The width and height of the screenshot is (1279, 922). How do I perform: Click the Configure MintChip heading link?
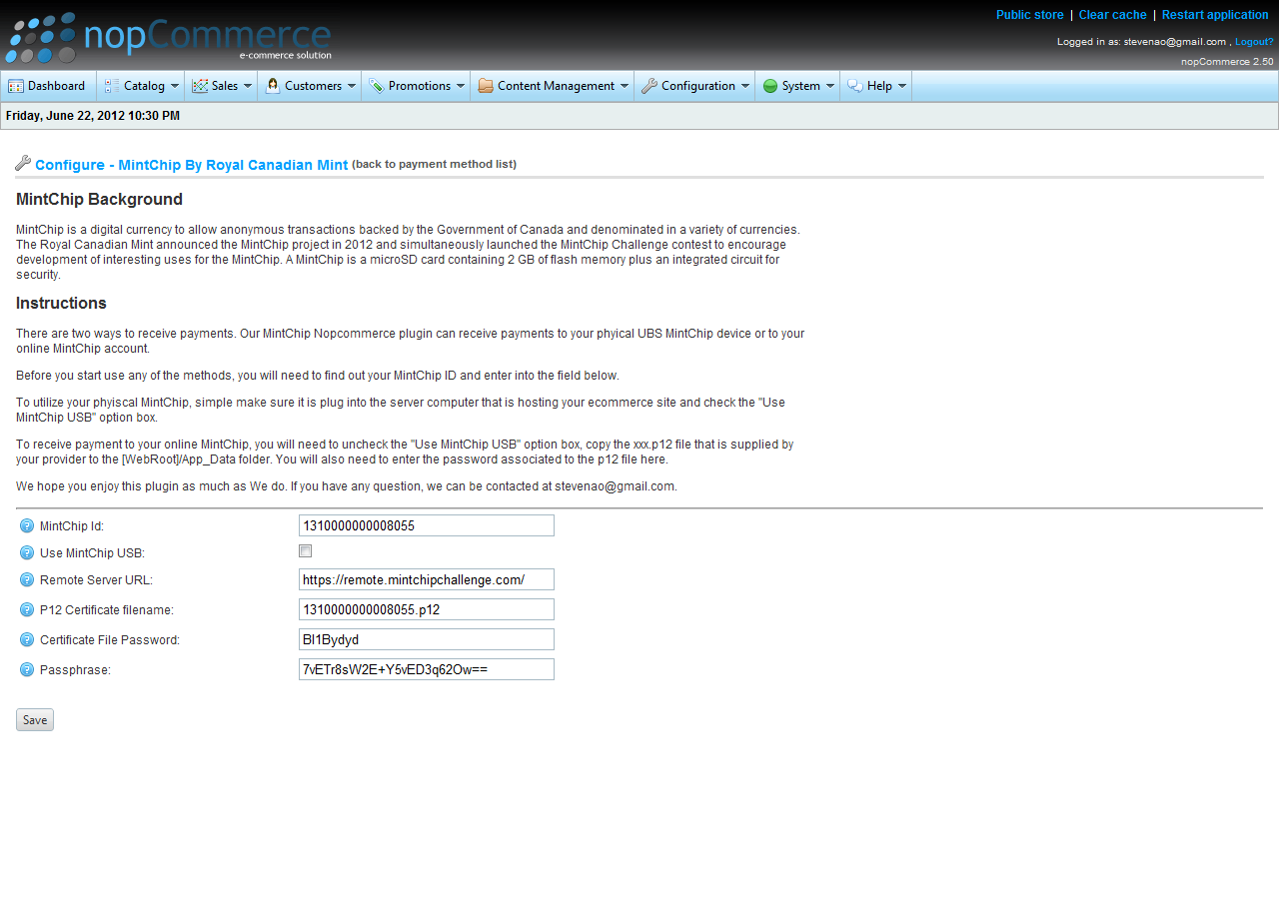(x=191, y=165)
